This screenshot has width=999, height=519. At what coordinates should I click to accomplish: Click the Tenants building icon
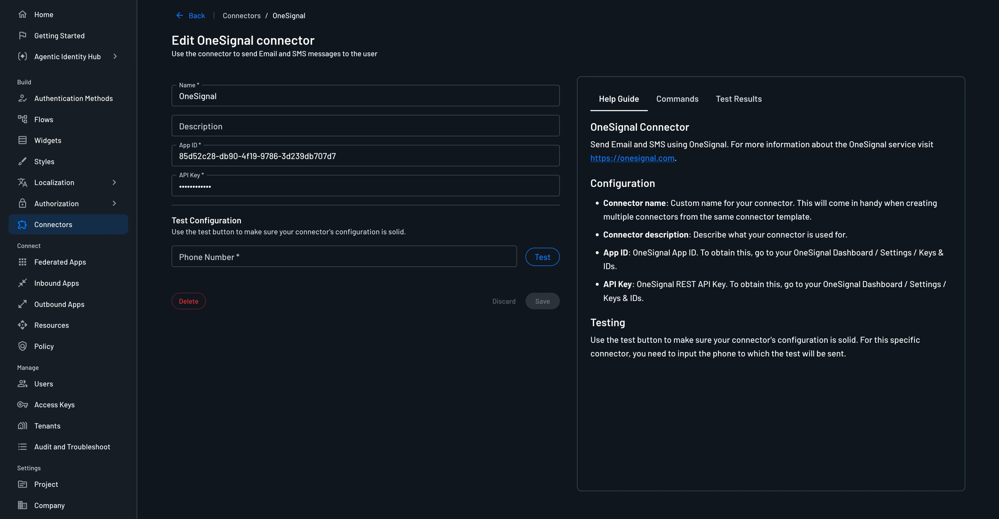[23, 426]
